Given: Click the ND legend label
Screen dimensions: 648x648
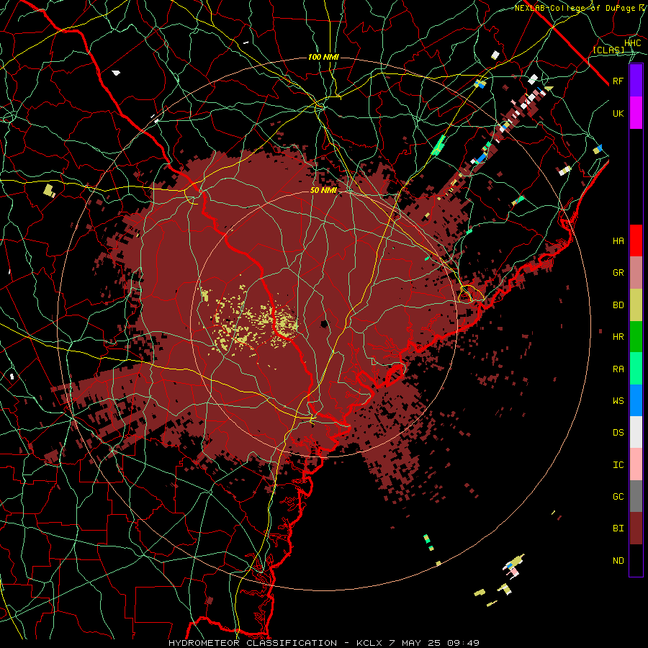Looking at the screenshot, I should pyautogui.click(x=618, y=560).
